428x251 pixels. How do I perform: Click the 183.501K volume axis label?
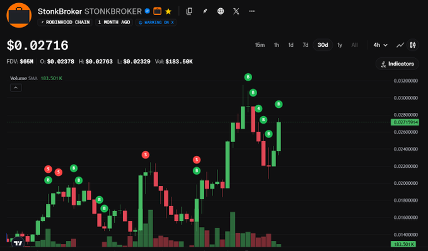click(403, 244)
